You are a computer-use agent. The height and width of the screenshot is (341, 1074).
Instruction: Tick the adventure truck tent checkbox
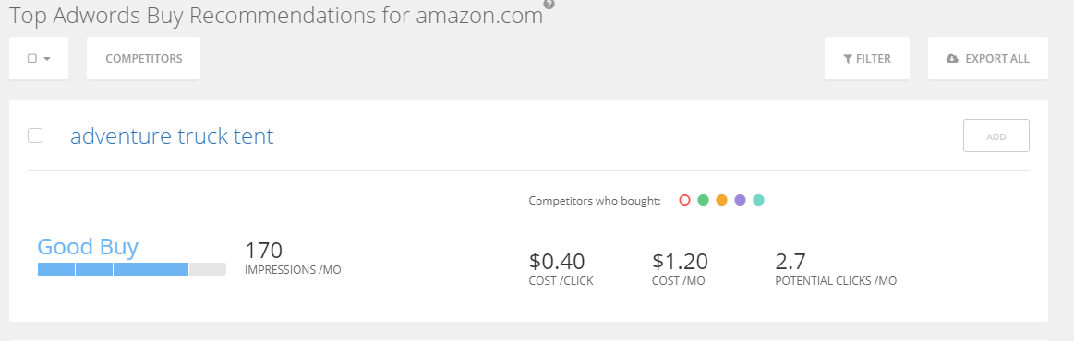(x=35, y=135)
